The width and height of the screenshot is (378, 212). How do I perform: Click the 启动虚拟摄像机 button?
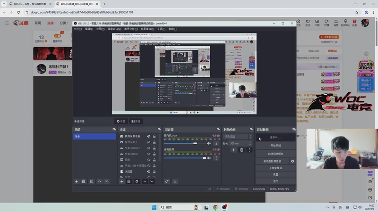point(272,161)
